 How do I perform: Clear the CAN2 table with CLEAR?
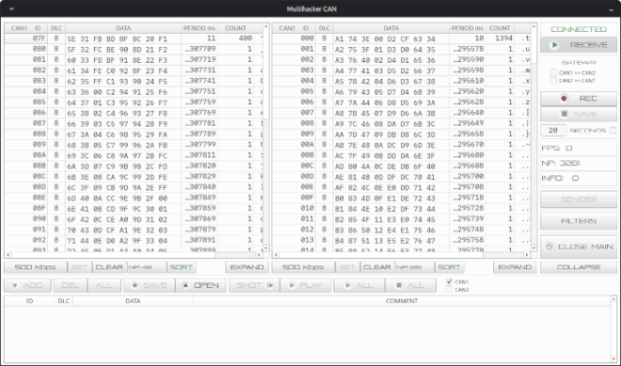pos(377,267)
